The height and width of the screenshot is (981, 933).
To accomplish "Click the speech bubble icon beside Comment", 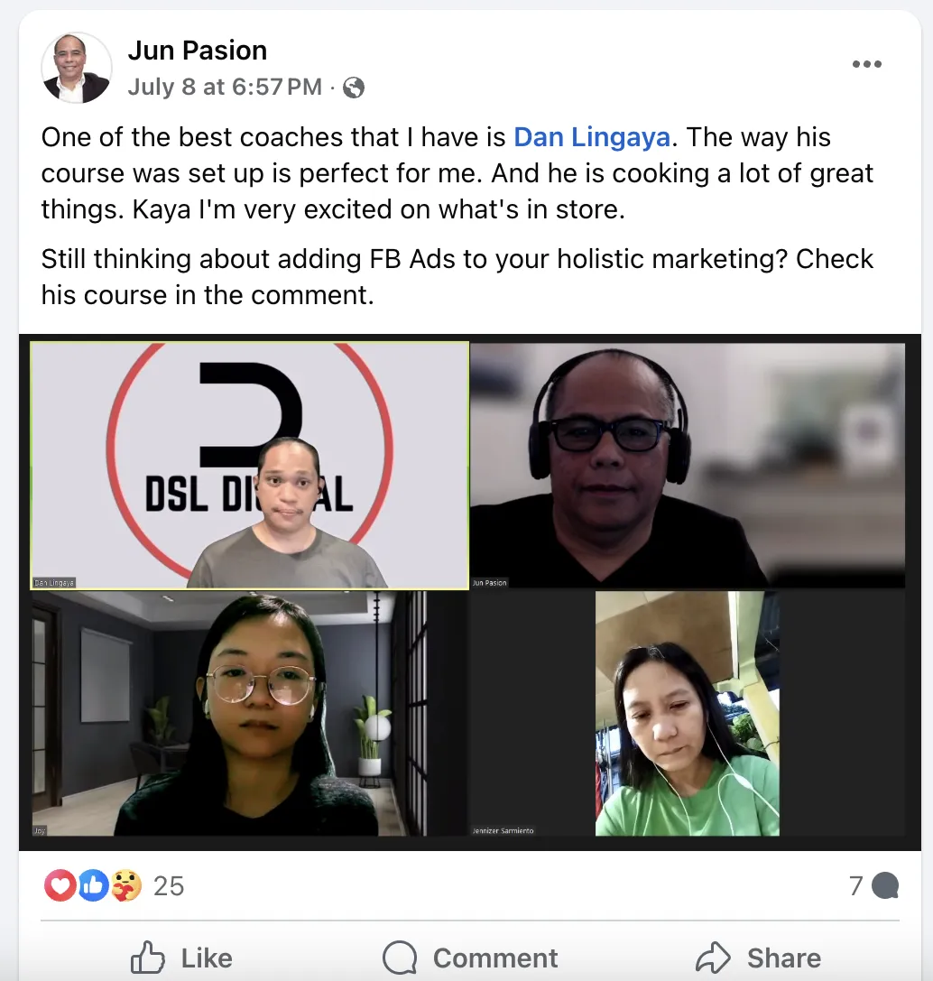I will click(x=400, y=958).
